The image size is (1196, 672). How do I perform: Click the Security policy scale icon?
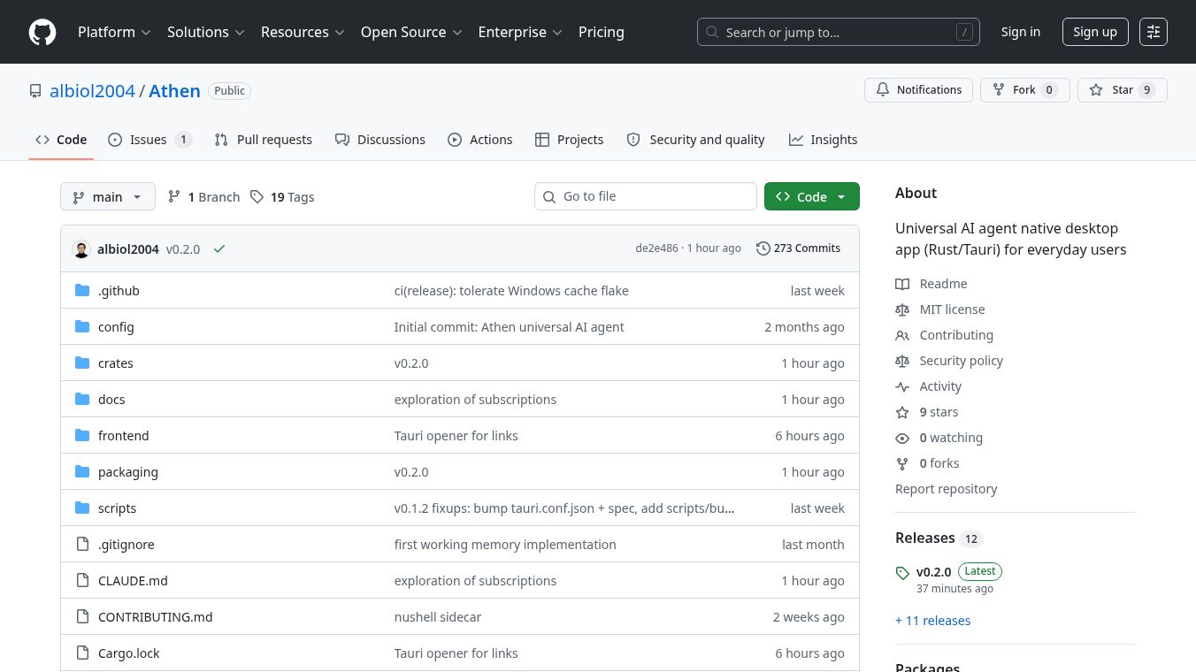[902, 361]
